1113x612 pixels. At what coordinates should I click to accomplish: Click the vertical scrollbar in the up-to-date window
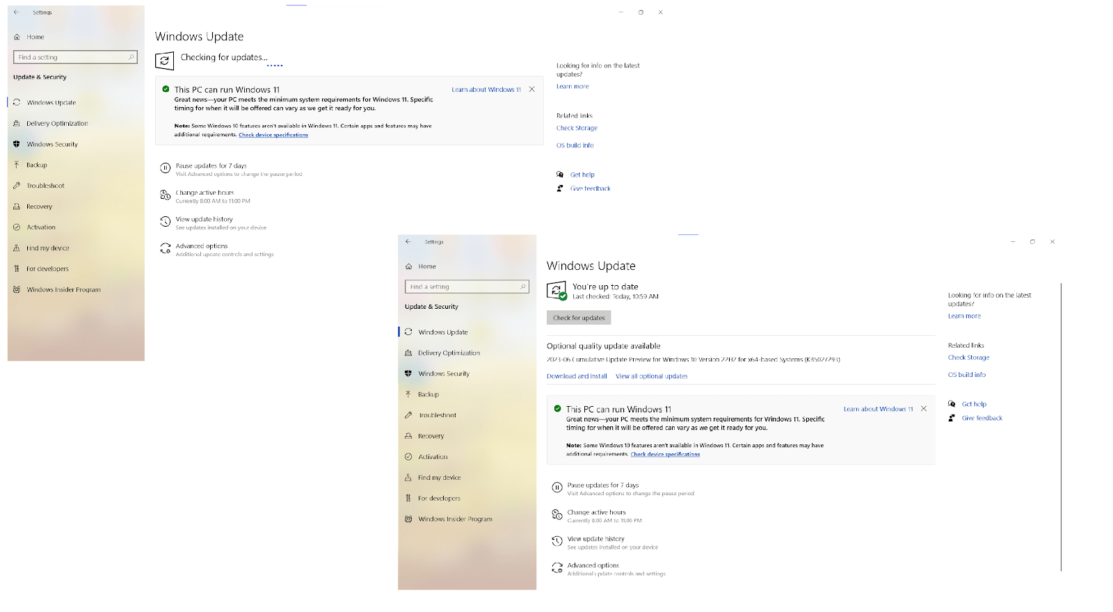click(x=1062, y=427)
